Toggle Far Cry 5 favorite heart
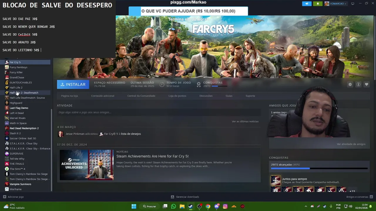Viewport: 376px width, 211px height. point(367,84)
